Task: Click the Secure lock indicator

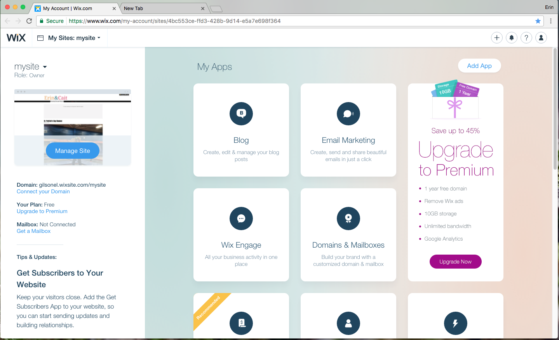Action: pos(52,21)
